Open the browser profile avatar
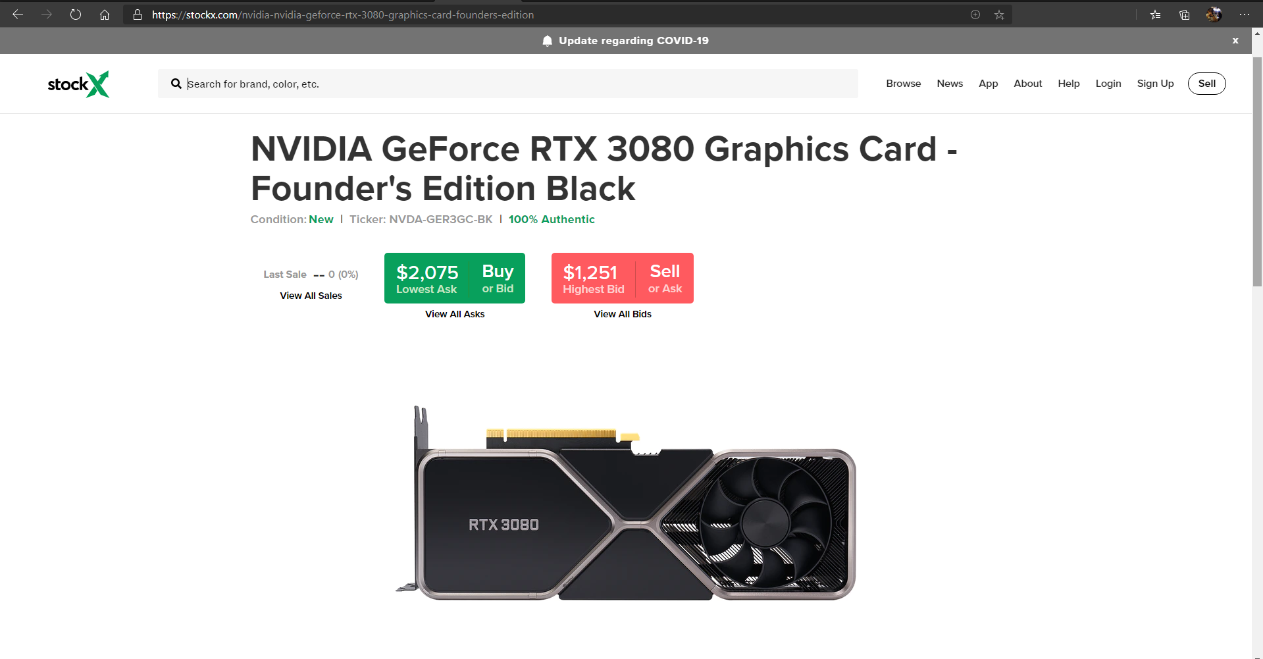1263x659 pixels. [x=1214, y=14]
